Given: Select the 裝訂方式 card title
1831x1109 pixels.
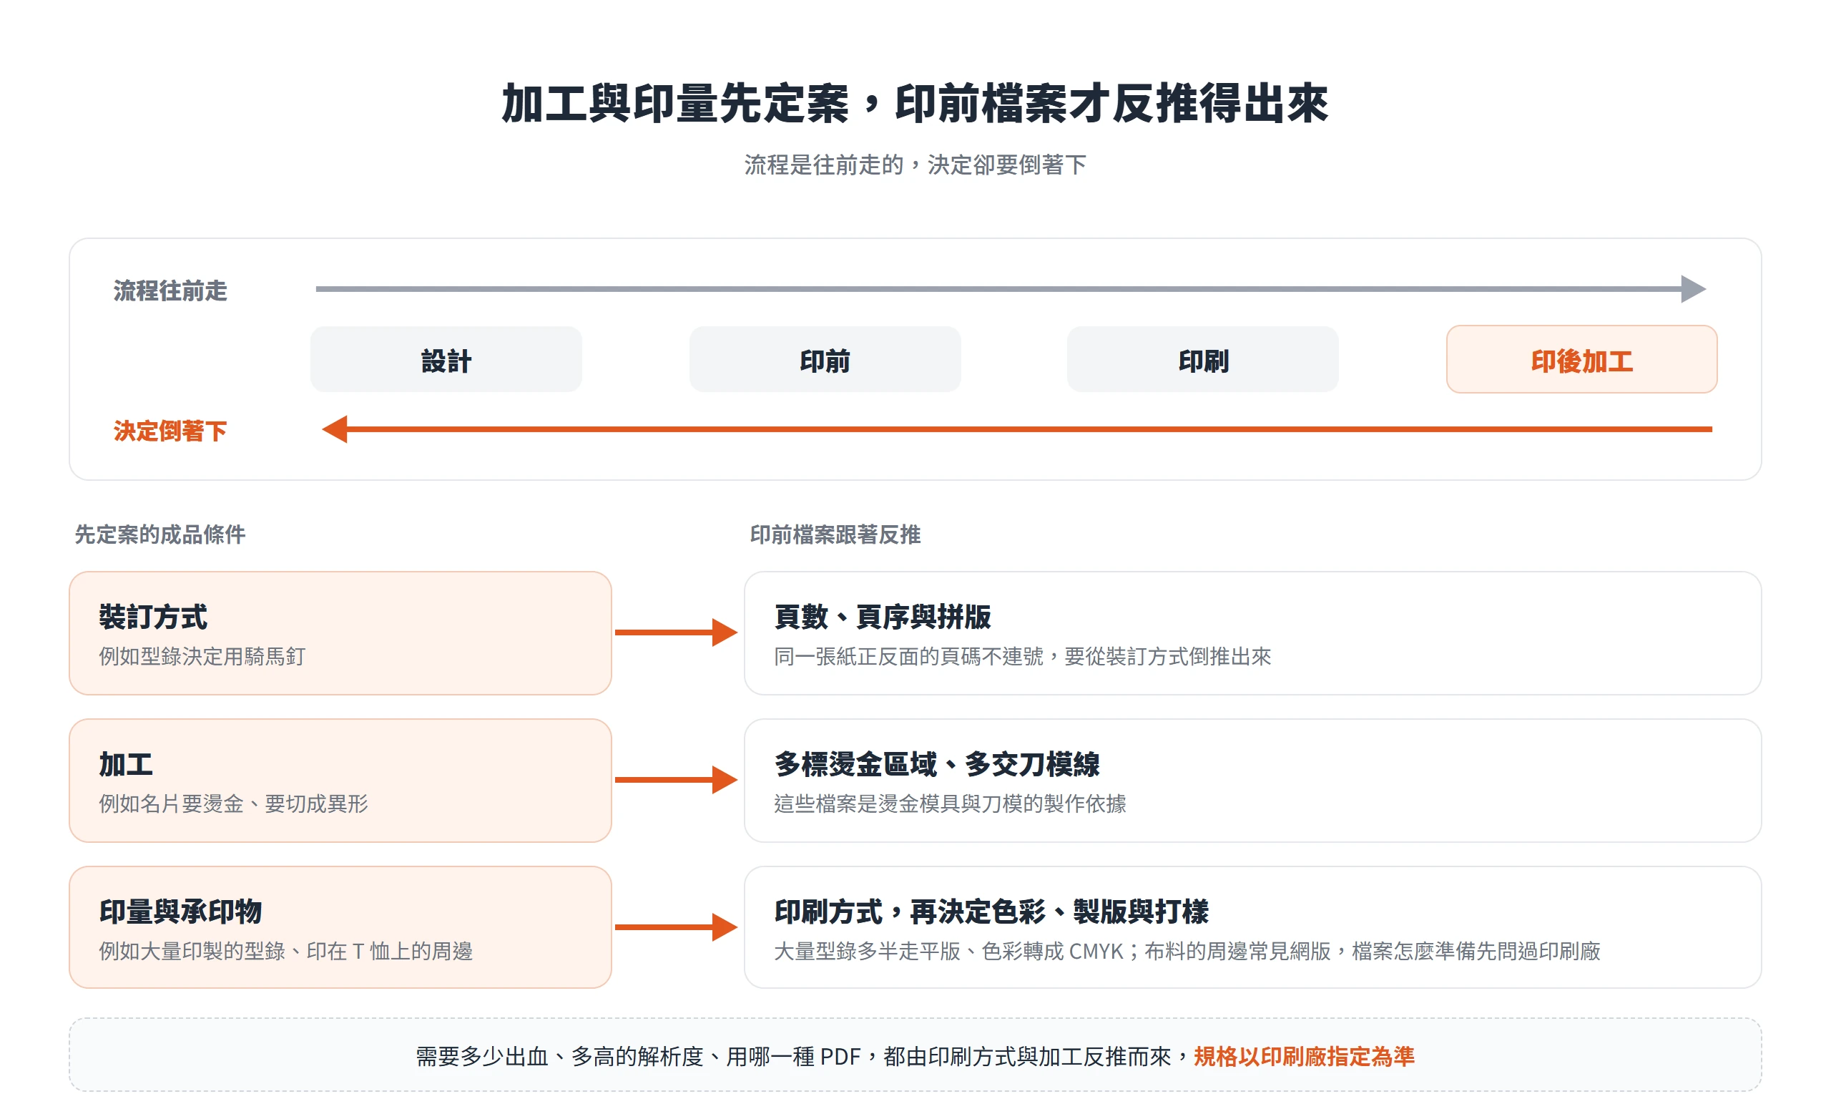Looking at the screenshot, I should pos(153,617).
